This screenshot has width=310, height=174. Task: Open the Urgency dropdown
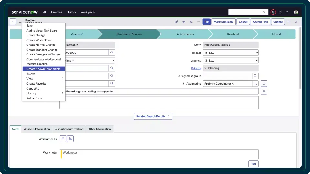coord(231,60)
